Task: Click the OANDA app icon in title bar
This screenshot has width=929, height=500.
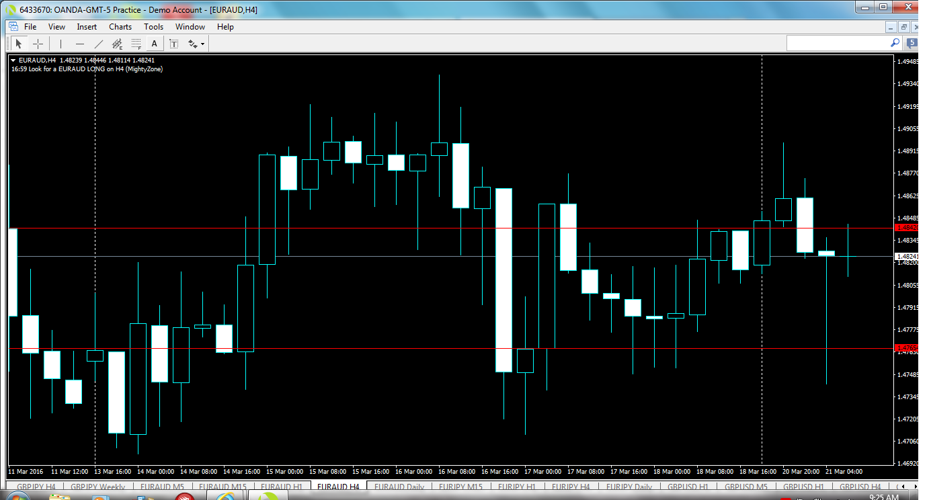Action: pos(11,9)
